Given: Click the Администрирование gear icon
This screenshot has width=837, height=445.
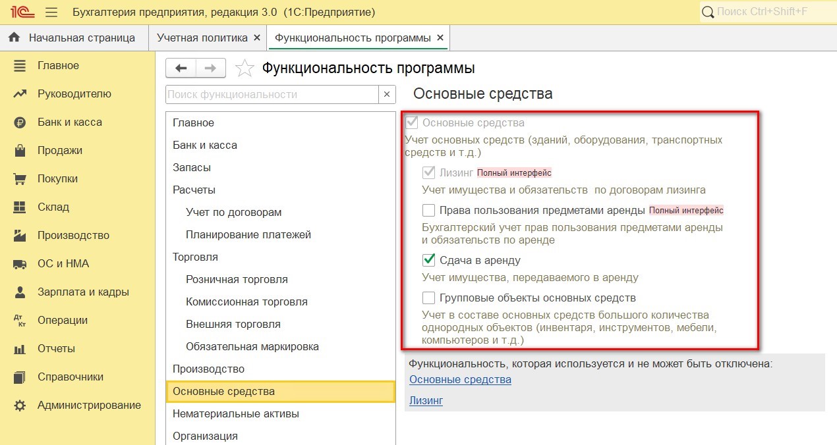Looking at the screenshot, I should pyautogui.click(x=20, y=406).
